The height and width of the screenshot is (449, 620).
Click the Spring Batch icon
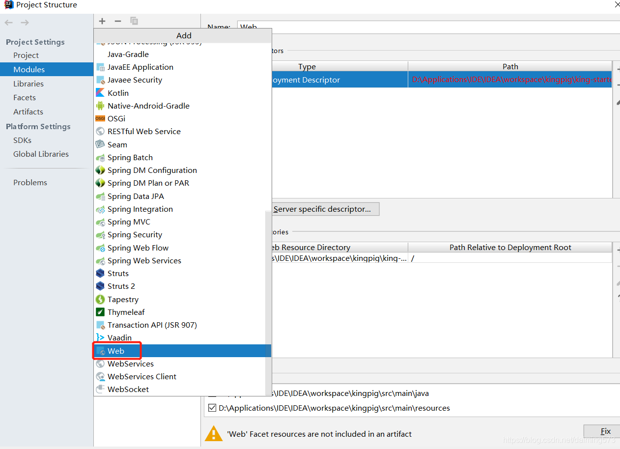(100, 157)
